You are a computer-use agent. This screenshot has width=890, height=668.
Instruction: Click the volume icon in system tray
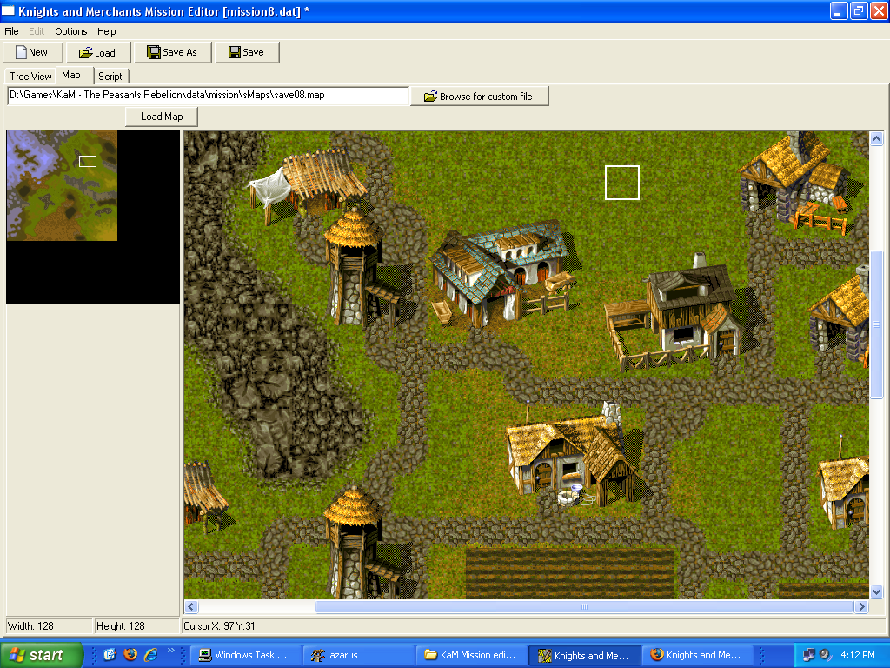(825, 655)
